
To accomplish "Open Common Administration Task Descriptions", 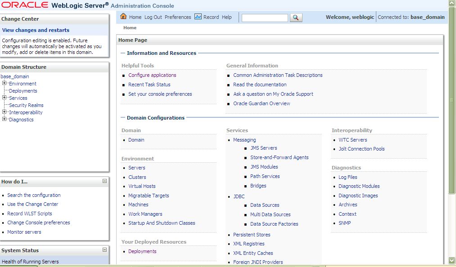I will [278, 75].
